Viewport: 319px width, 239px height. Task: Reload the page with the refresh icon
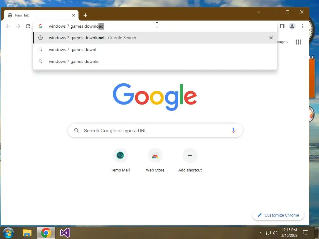click(28, 26)
